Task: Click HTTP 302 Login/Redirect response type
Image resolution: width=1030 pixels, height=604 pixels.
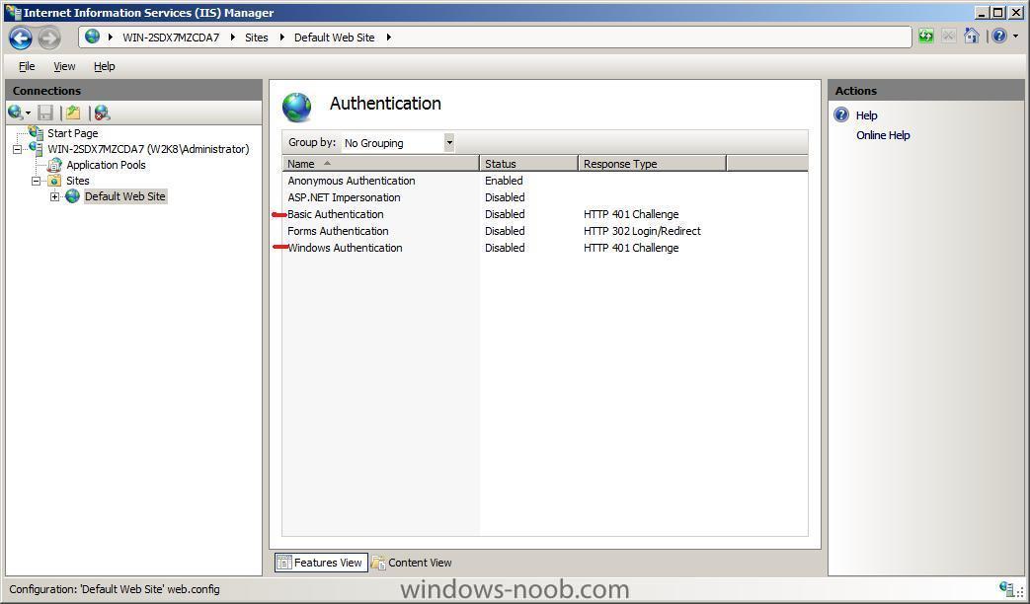Action: (642, 231)
